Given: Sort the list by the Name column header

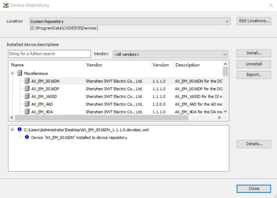Looking at the screenshot, I should (47, 65).
